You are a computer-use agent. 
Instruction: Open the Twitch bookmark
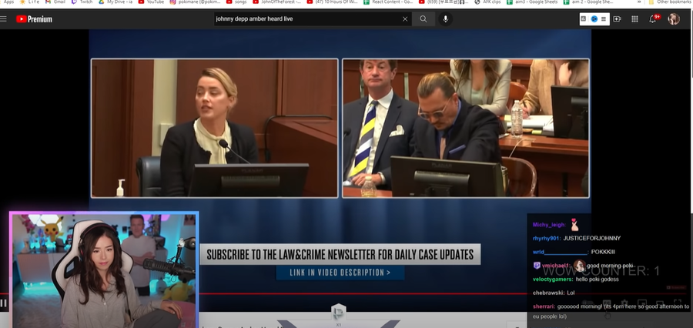[85, 2]
